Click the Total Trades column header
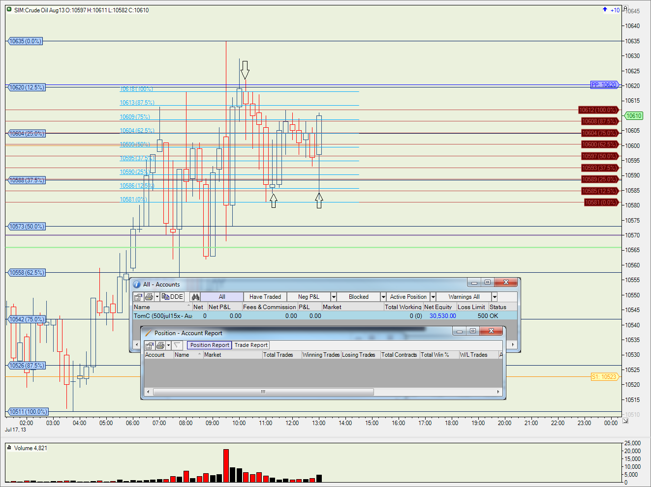 coord(281,355)
